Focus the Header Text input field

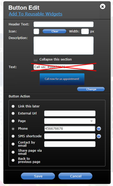tap(64, 24)
